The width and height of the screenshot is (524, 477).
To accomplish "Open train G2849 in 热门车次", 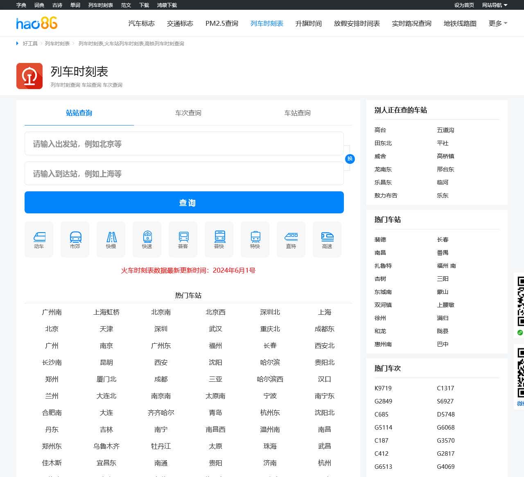I will click(383, 401).
